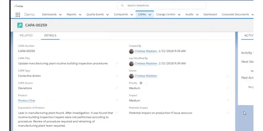This screenshot has height=131, width=263.
Task: Edit Impact with its pencil icon
Action: [x=228, y=100]
